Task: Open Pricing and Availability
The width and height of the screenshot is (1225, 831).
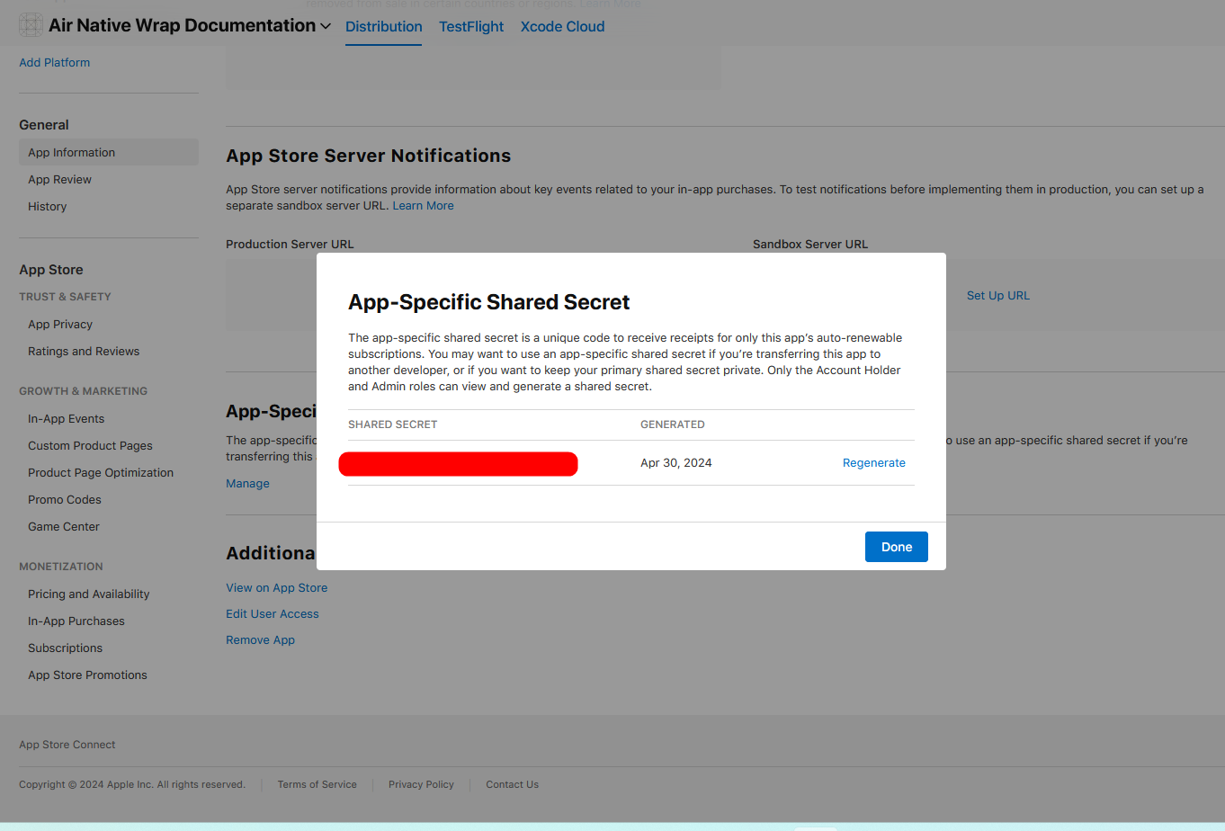Action: click(x=89, y=594)
